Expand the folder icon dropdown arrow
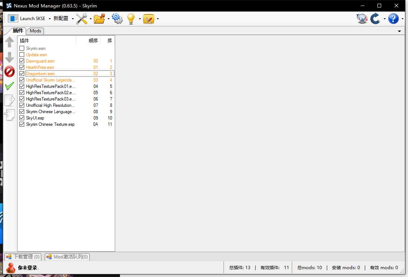This screenshot has height=277, width=408. [x=108, y=19]
